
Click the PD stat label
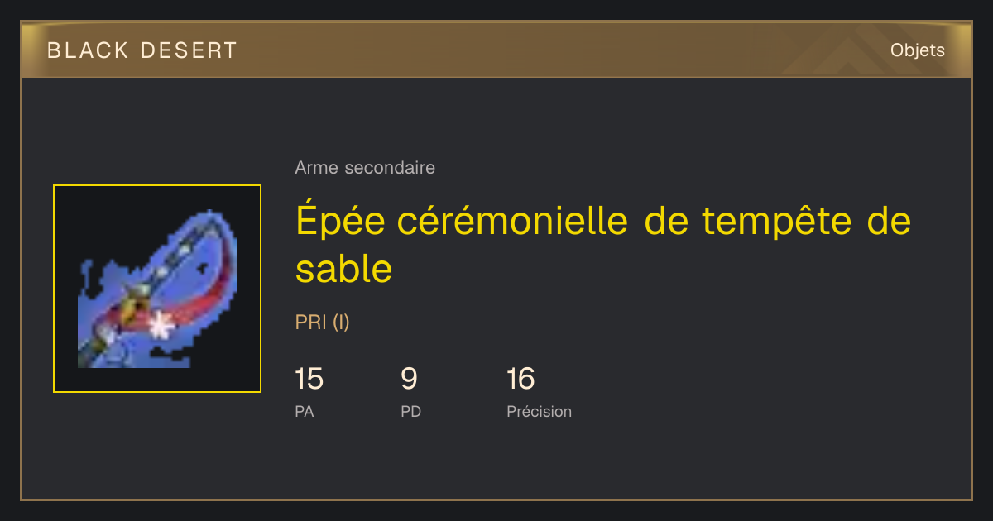pos(410,411)
